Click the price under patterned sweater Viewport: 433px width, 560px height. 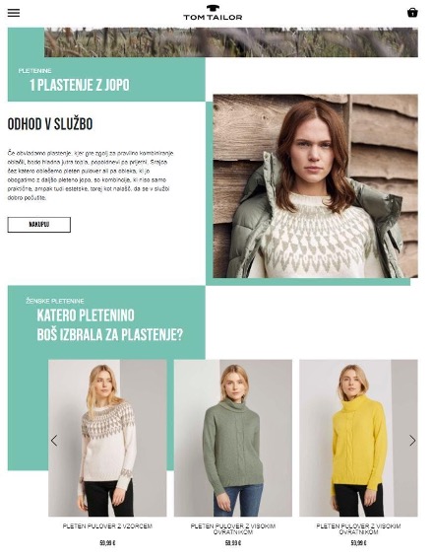point(107,543)
